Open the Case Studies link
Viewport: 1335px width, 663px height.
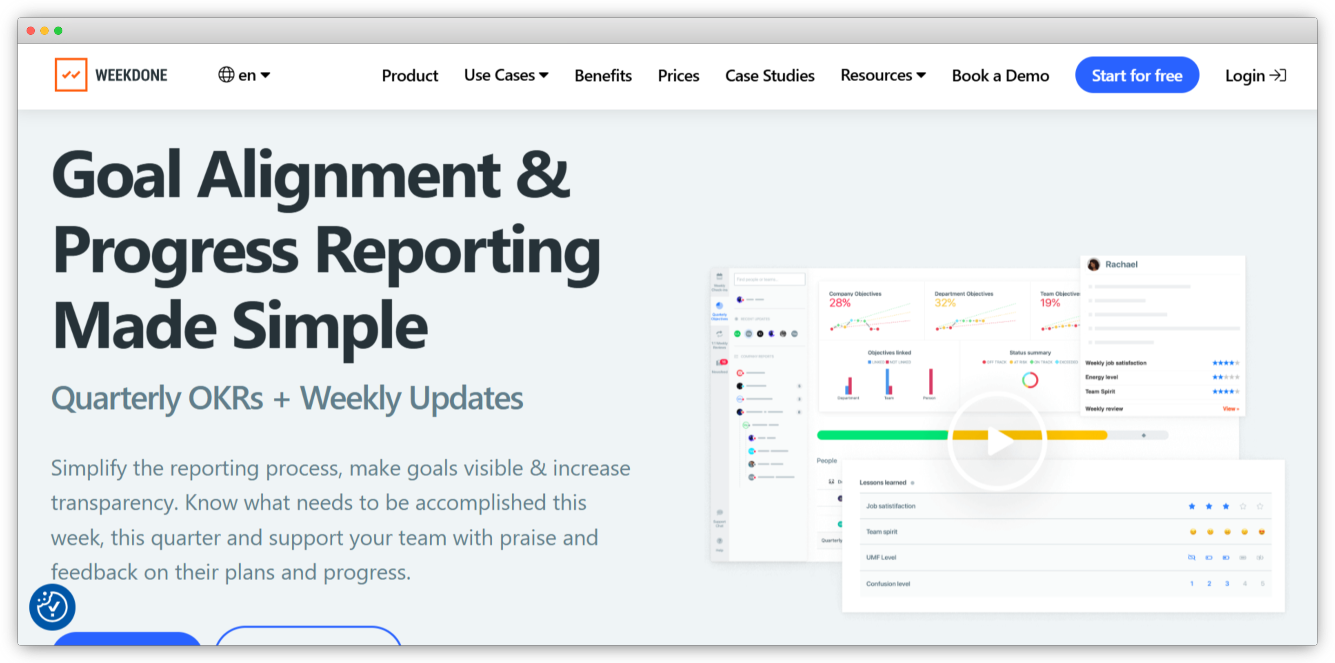pyautogui.click(x=770, y=75)
